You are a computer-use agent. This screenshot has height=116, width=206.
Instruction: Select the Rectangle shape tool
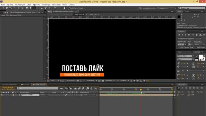[27, 8]
